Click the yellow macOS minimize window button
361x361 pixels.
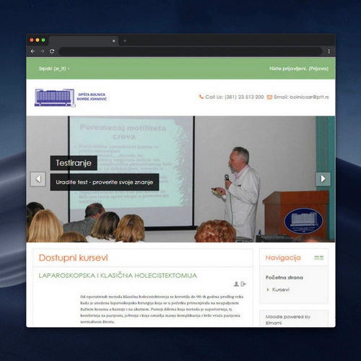[38, 40]
